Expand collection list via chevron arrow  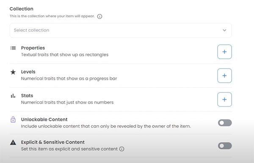pyautogui.click(x=224, y=30)
